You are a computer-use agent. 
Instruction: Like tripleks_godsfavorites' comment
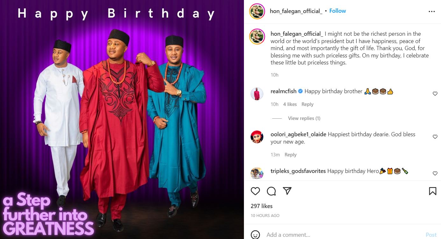click(x=435, y=174)
